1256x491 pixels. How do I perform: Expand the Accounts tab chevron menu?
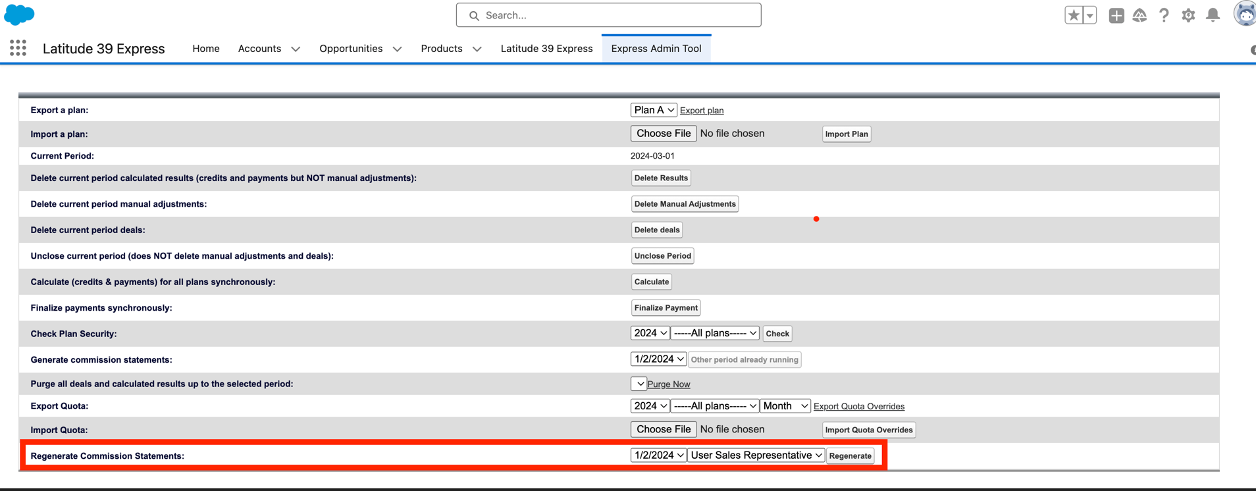296,49
